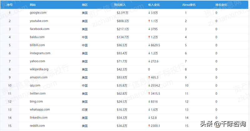
Task: Open the baidu.com website entry
Action: click(x=37, y=37)
